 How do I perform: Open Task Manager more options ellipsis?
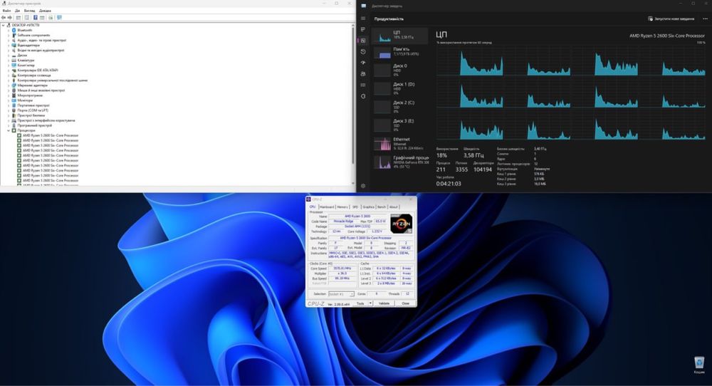click(705, 19)
